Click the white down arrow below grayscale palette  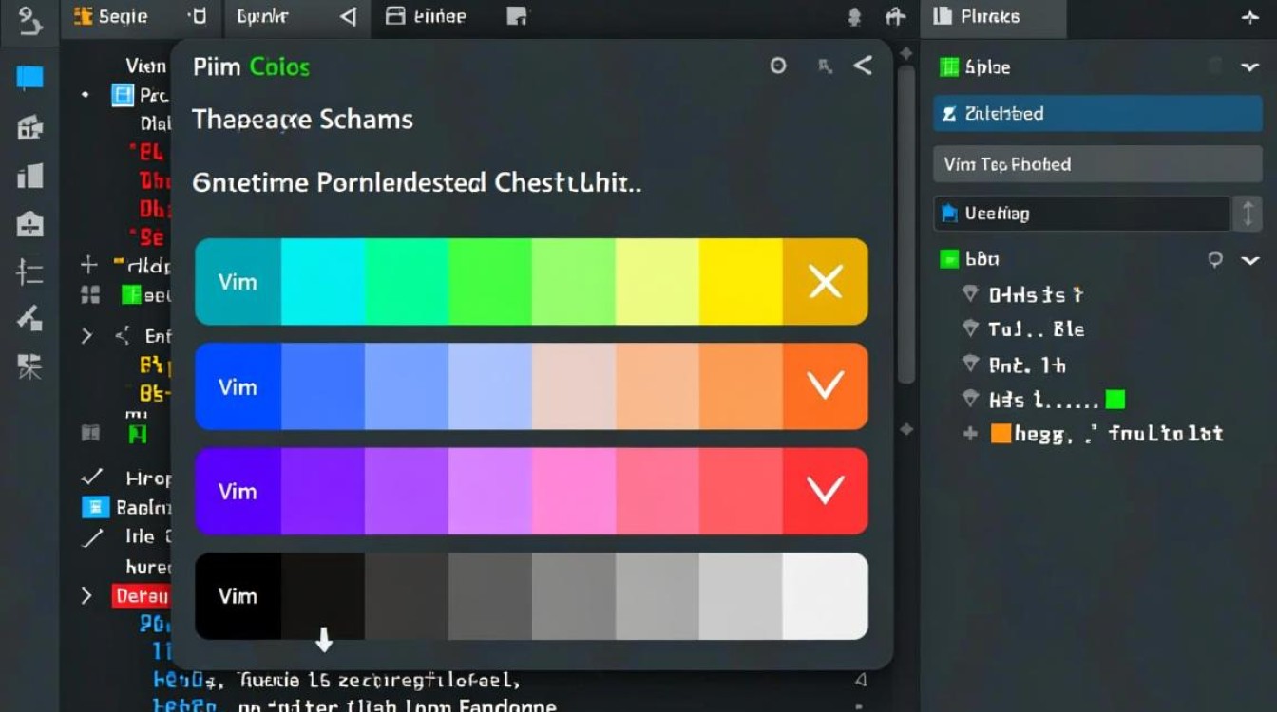(x=324, y=641)
